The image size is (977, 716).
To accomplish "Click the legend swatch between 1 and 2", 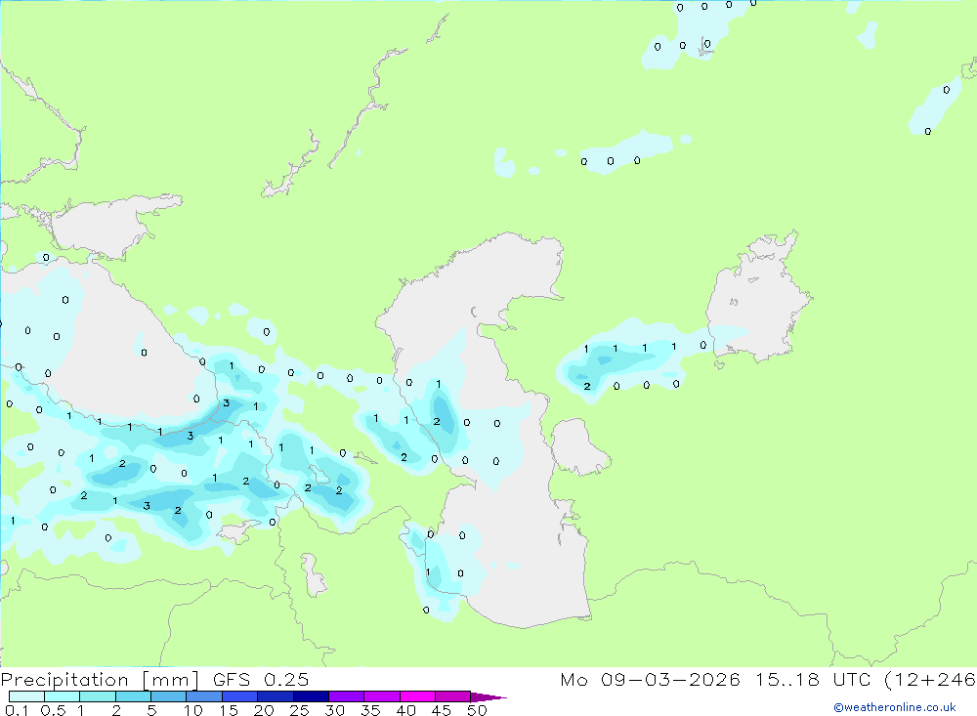I will [x=98, y=696].
